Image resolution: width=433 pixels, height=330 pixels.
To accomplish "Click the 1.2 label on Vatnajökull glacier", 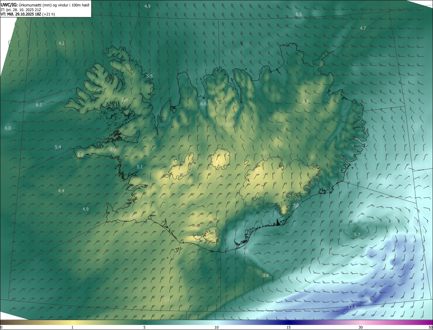I will [257, 171].
